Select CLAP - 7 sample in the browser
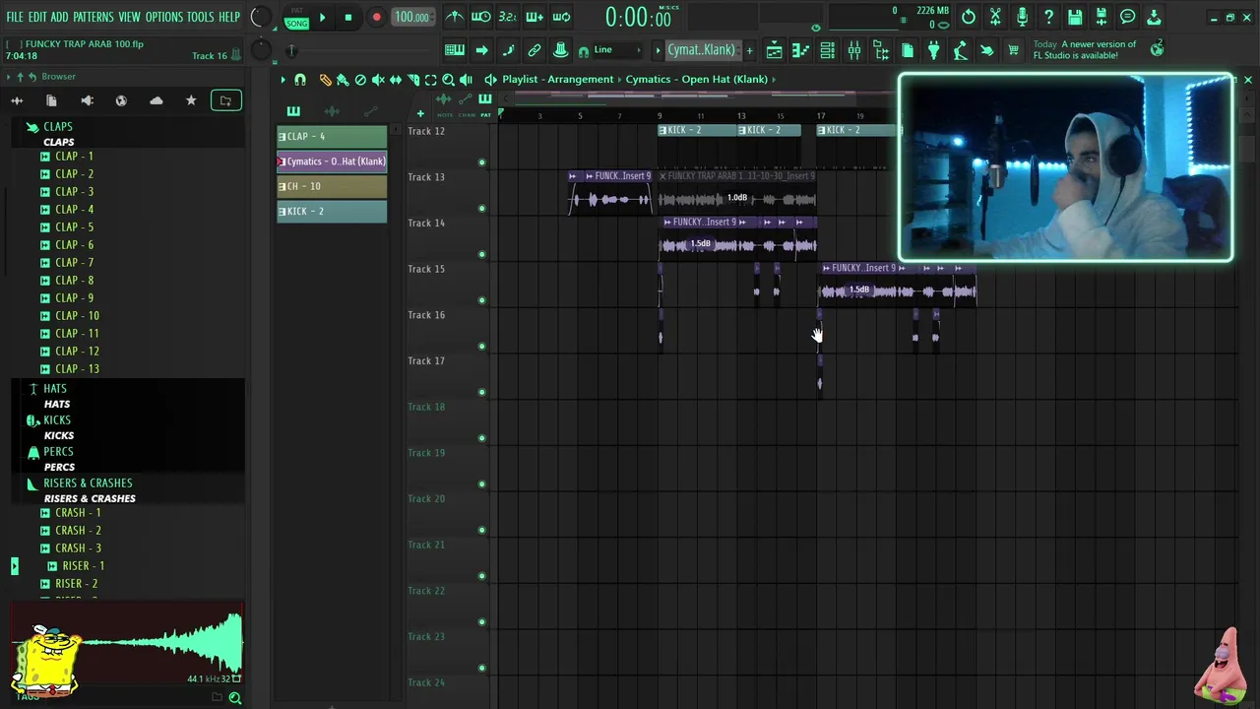Screen dimensions: 1260x709 coord(74,263)
